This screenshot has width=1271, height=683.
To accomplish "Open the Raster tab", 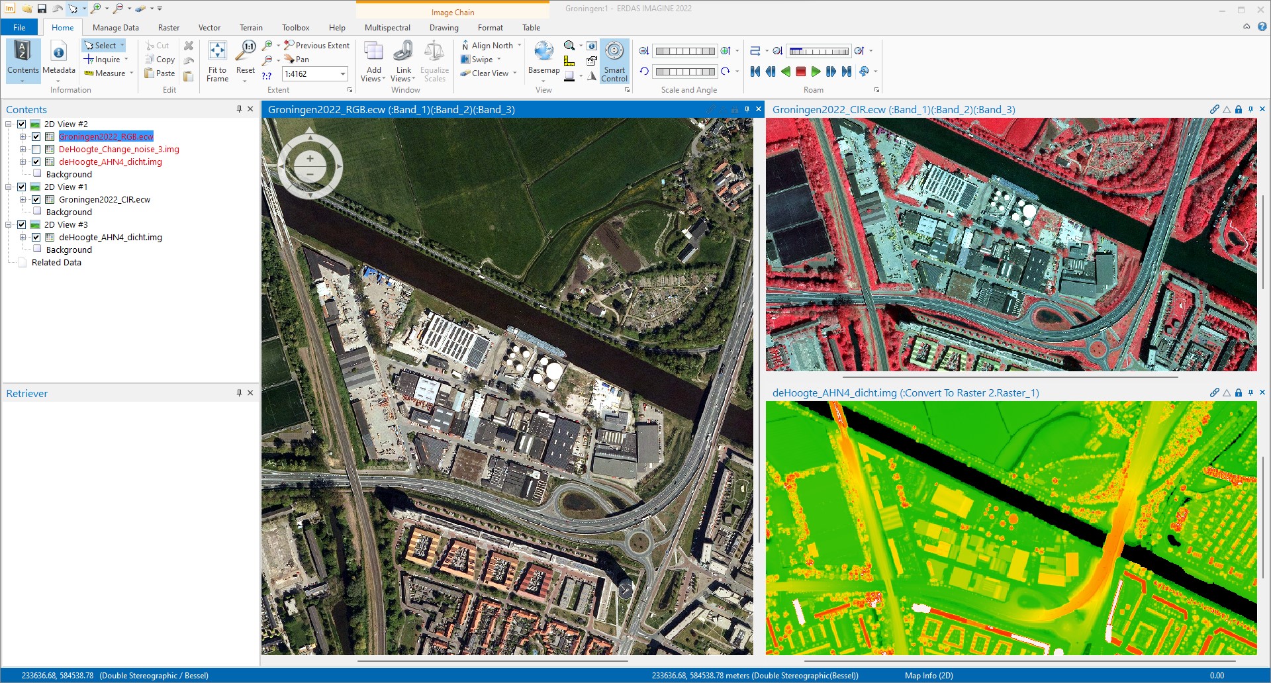I will click(x=169, y=28).
